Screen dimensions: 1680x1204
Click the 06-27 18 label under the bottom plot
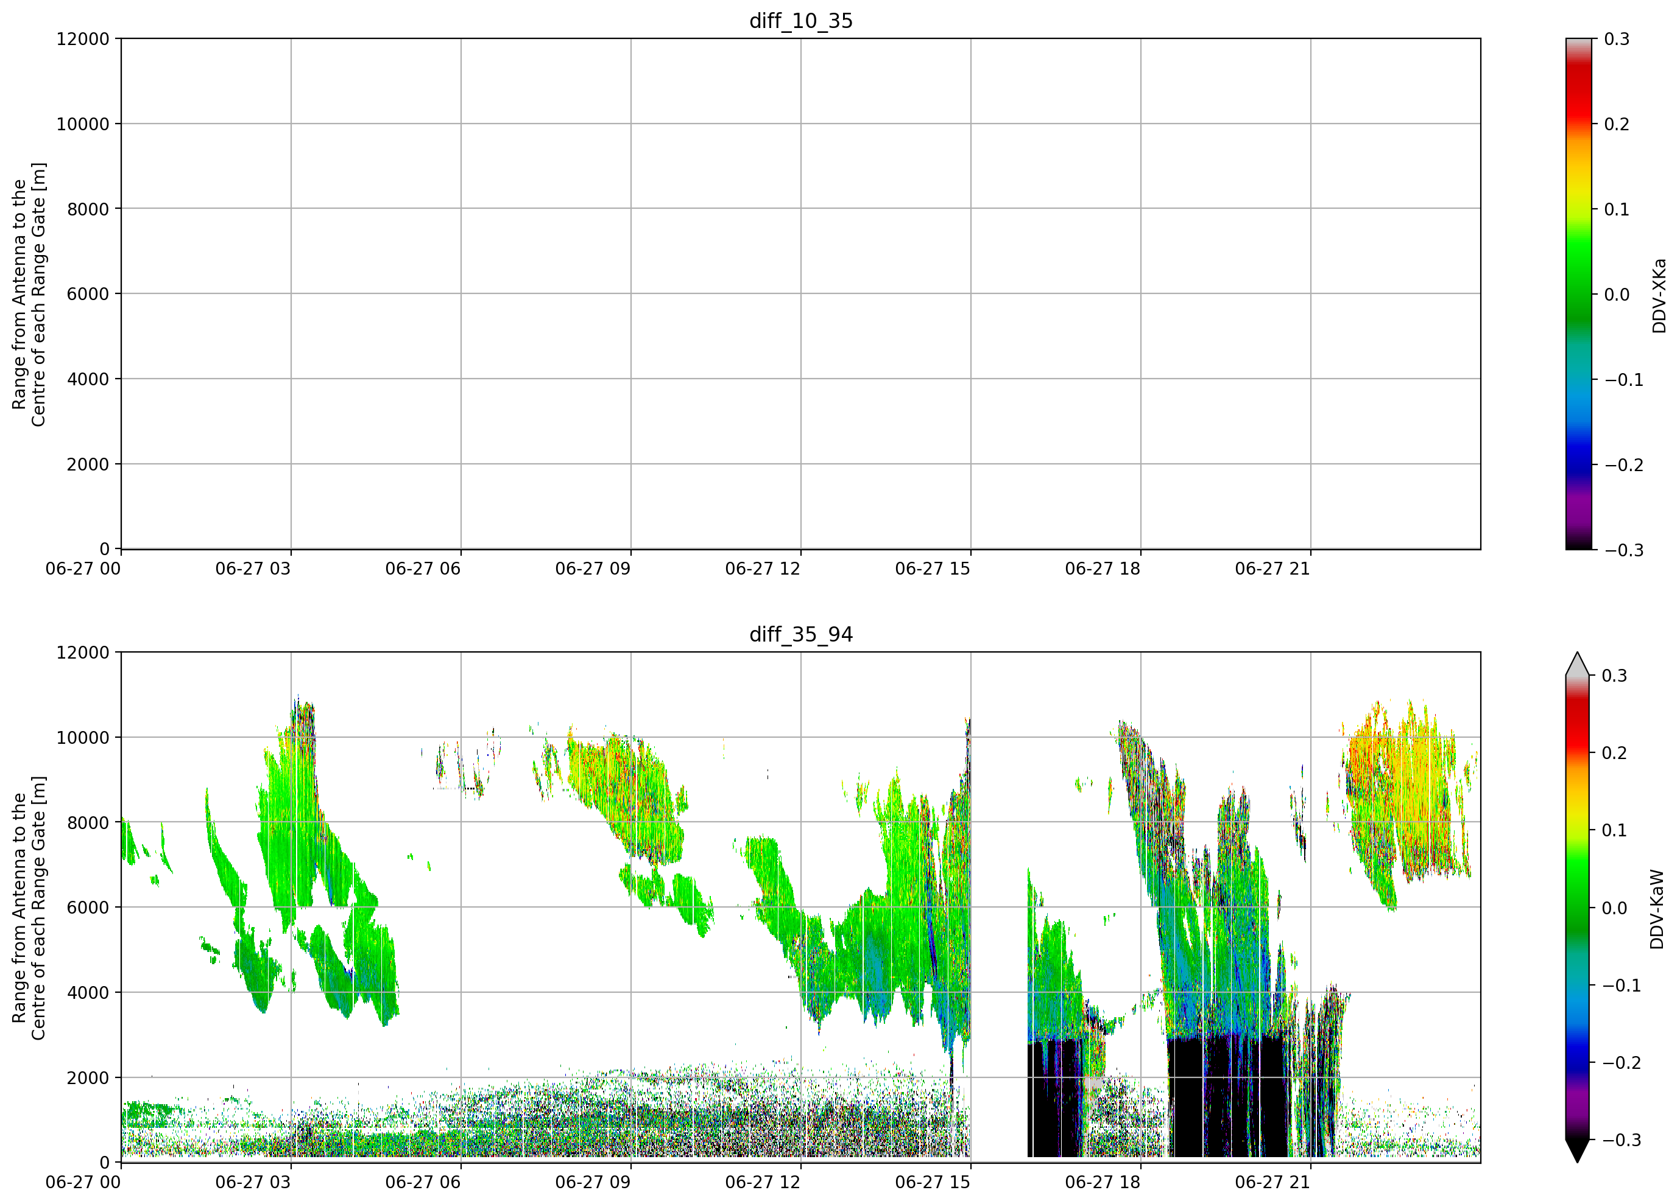click(x=1103, y=1182)
